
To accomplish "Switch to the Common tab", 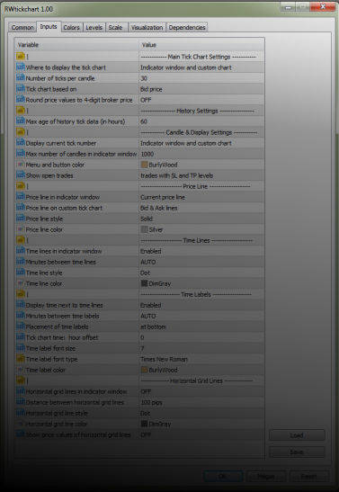I will (22, 27).
